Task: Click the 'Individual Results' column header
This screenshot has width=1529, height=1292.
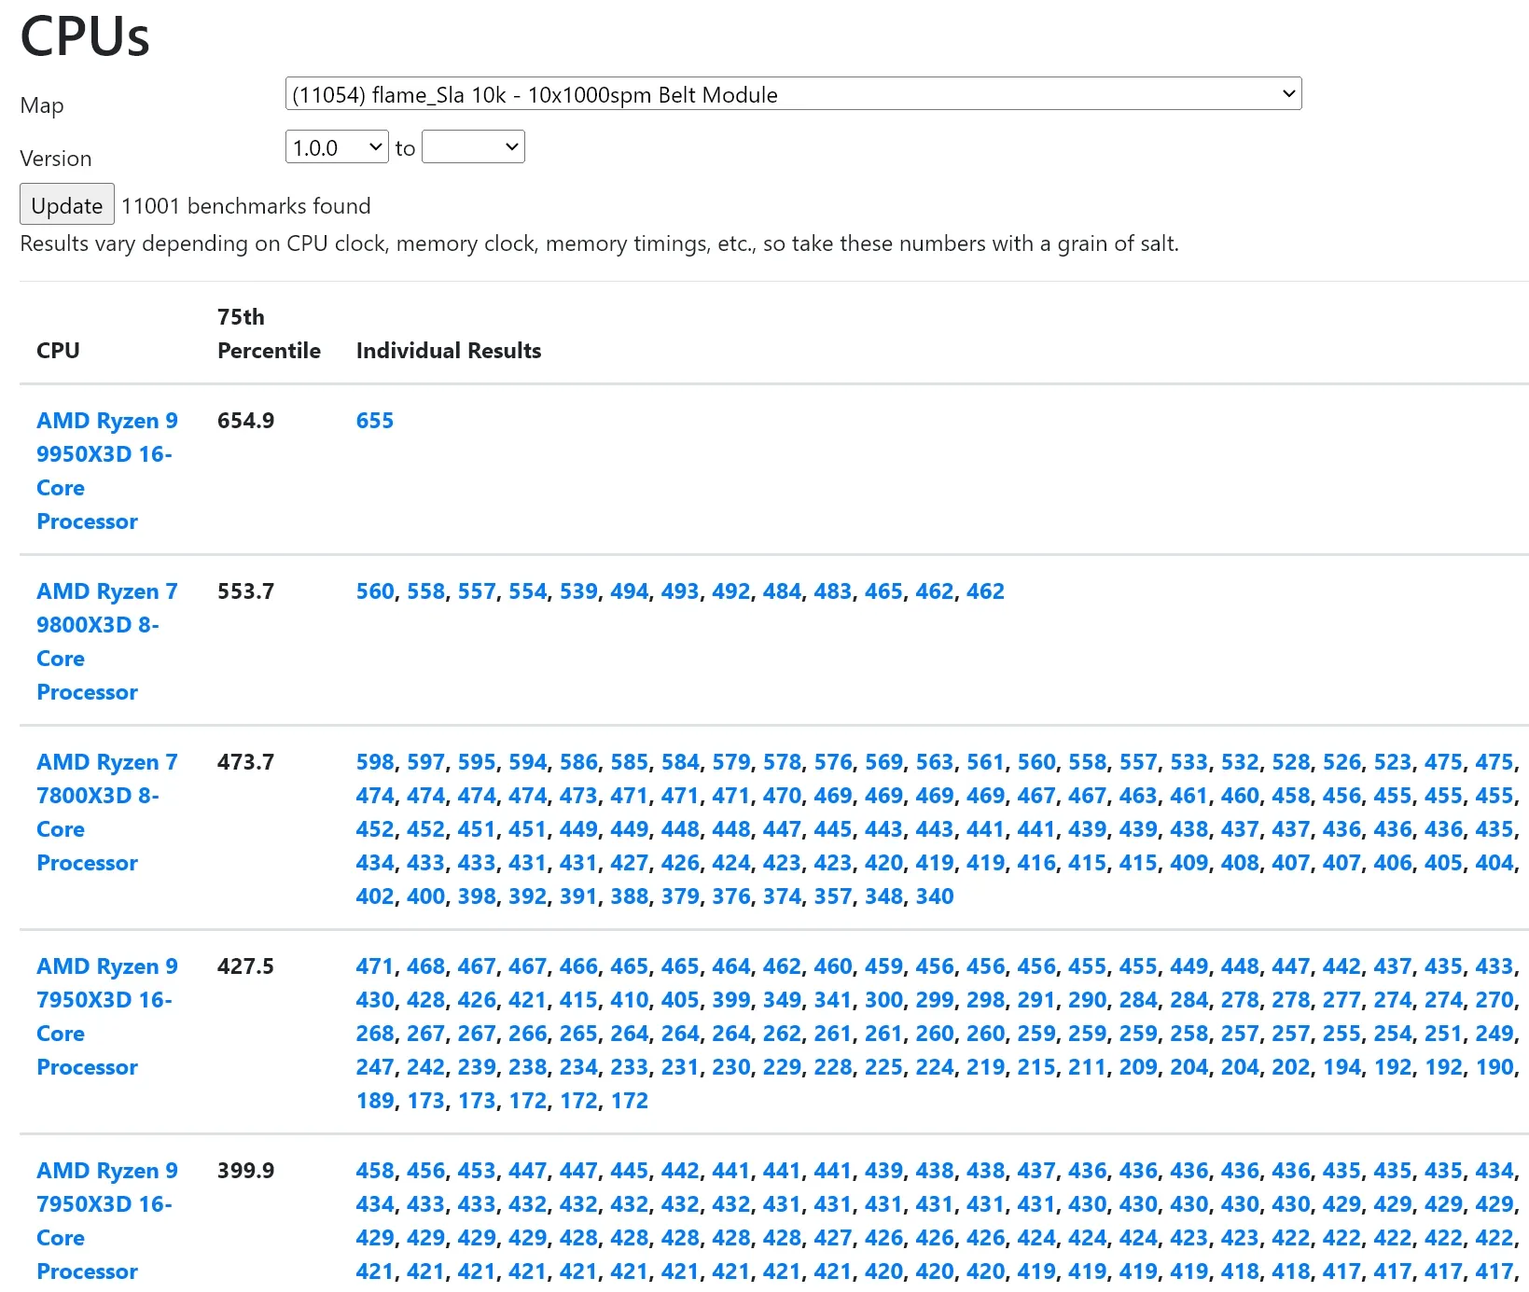Action: coord(449,351)
